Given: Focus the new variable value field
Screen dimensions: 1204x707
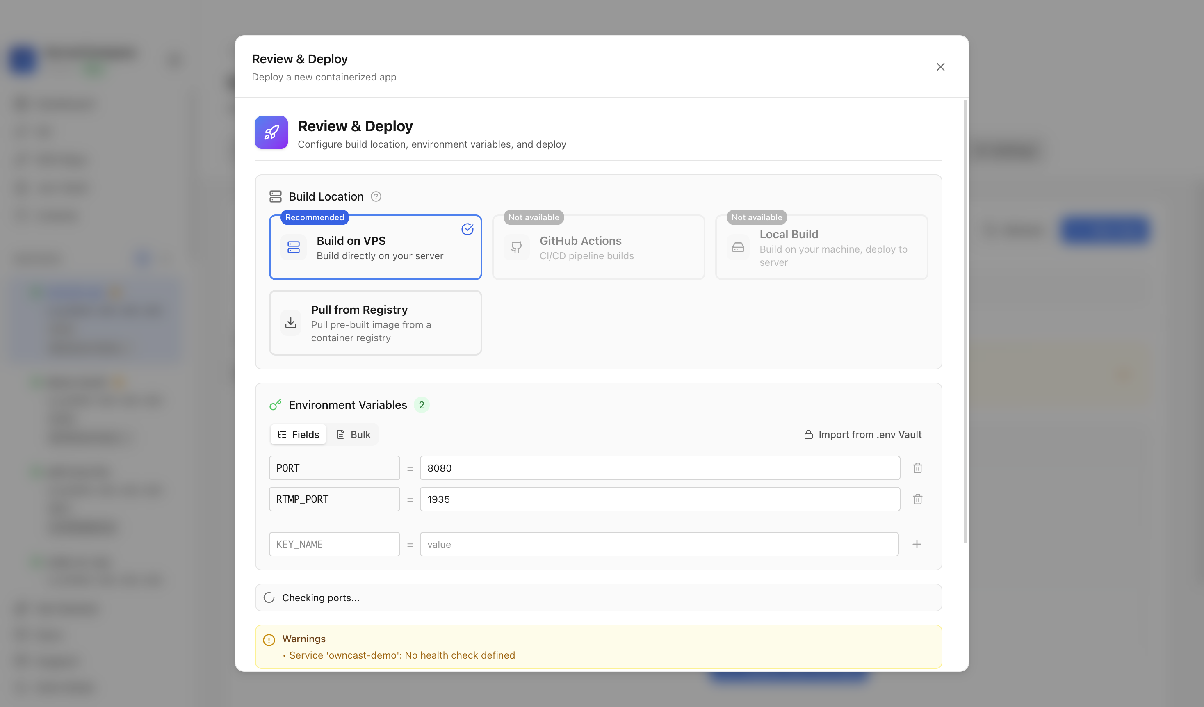Looking at the screenshot, I should [659, 544].
